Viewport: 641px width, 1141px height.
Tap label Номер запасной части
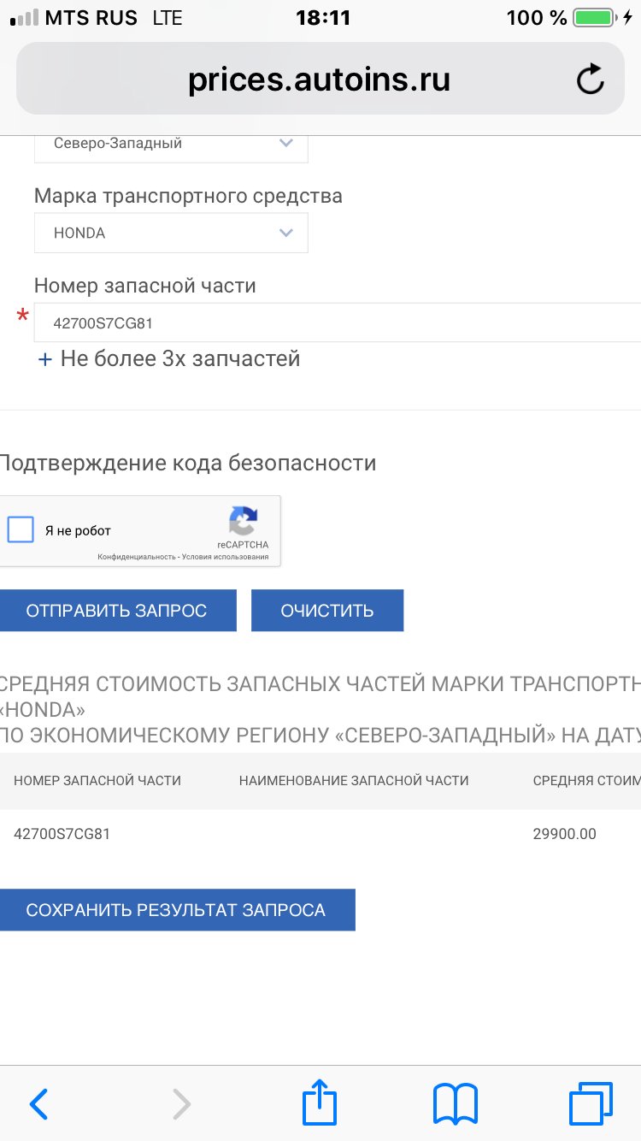[144, 286]
